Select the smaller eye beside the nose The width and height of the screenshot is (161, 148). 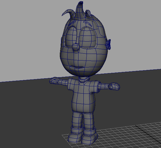71,36
